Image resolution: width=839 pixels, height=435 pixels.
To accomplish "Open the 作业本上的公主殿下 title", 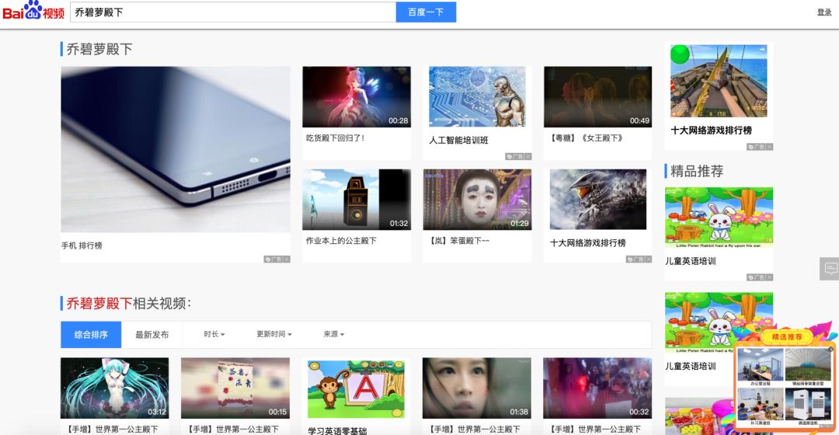I will (x=341, y=241).
